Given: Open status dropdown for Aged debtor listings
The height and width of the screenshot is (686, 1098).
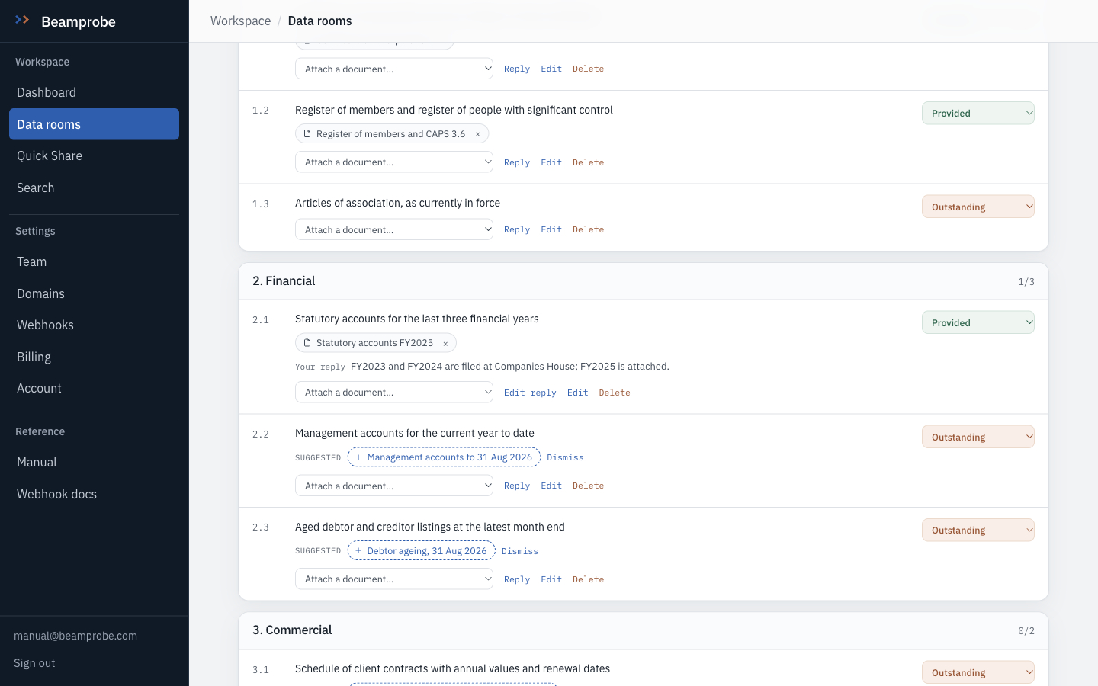Looking at the screenshot, I should click(x=978, y=531).
